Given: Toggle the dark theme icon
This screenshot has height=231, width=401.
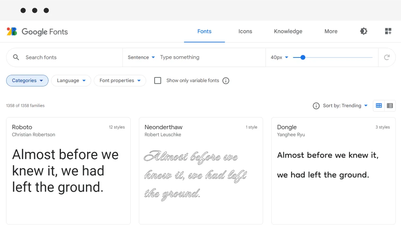Looking at the screenshot, I should [364, 31].
